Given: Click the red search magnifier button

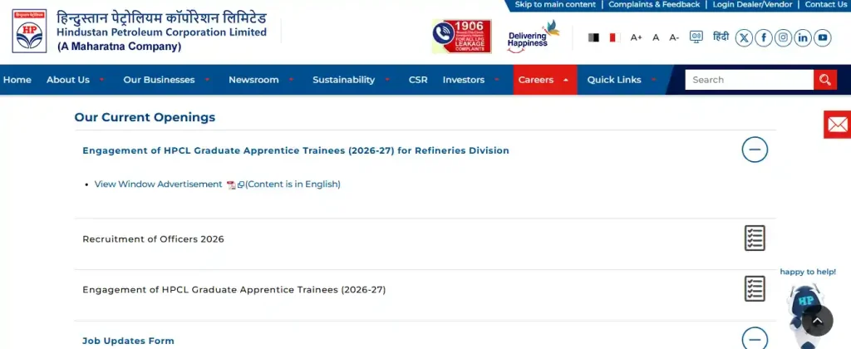Looking at the screenshot, I should tap(824, 80).
